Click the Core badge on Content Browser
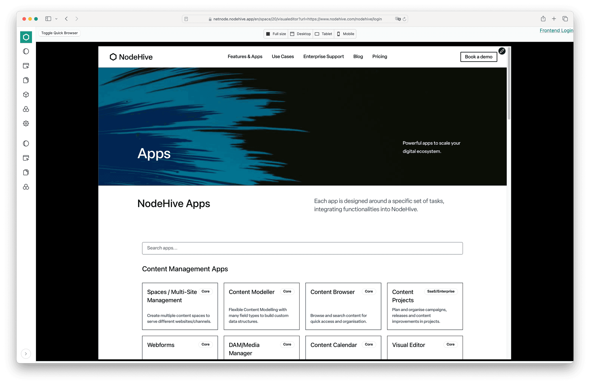This screenshot has height=385, width=590. tap(369, 291)
